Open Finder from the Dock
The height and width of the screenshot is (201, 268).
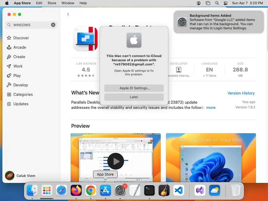coord(32,190)
